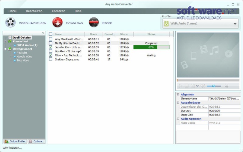Toggle the select-all checkbox in list header
Image resolution: width=243 pixels, height=152 pixels.
pyautogui.click(x=51, y=34)
